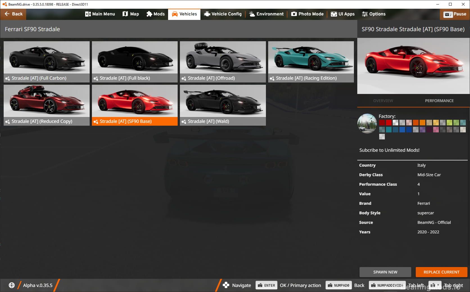This screenshot has width=470, height=292.
Task: Click the 'SF90 Stradale Stradale [AT] (SF90 Base)' title
Action: tap(413, 29)
